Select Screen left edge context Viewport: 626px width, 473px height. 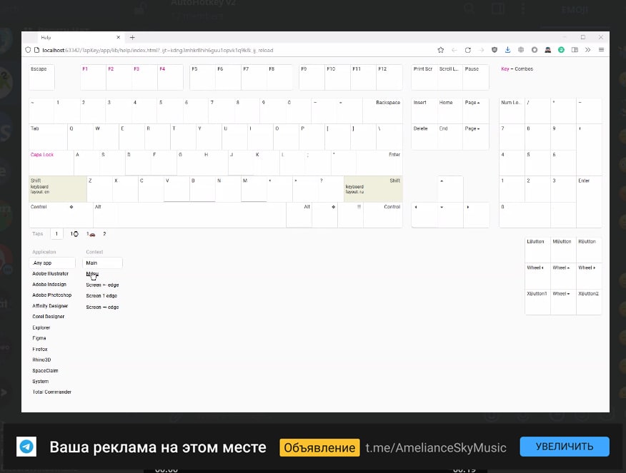102,285
